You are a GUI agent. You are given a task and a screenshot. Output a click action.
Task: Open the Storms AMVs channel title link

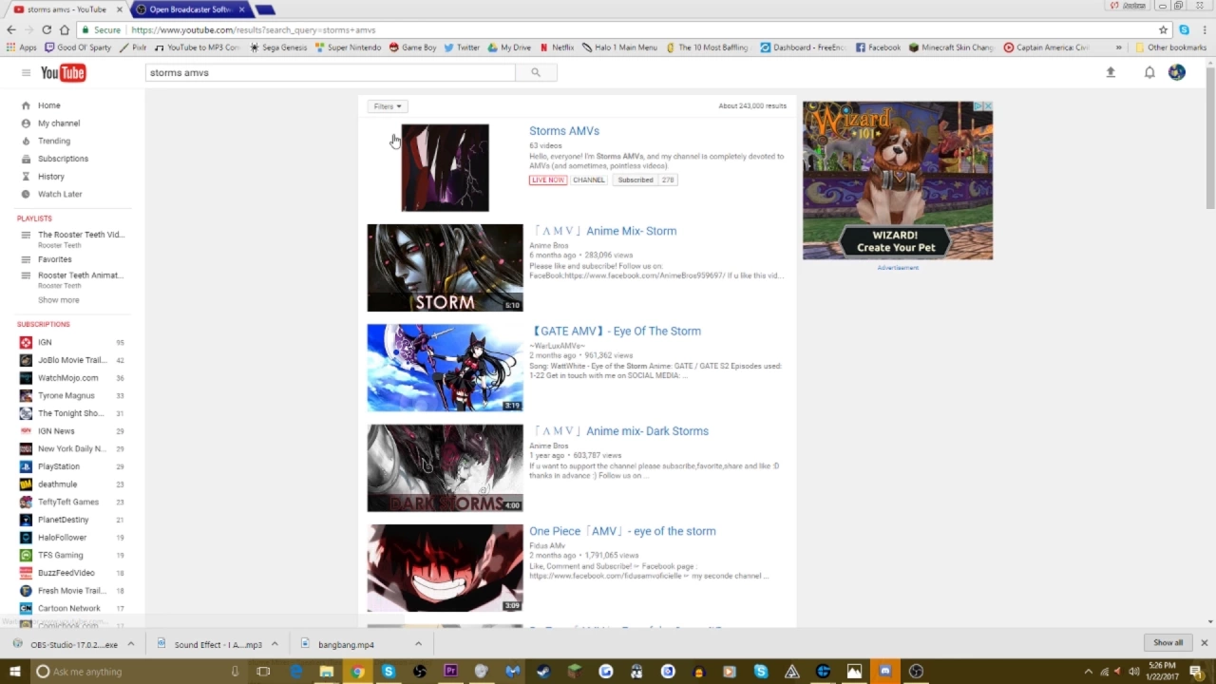[564, 131]
